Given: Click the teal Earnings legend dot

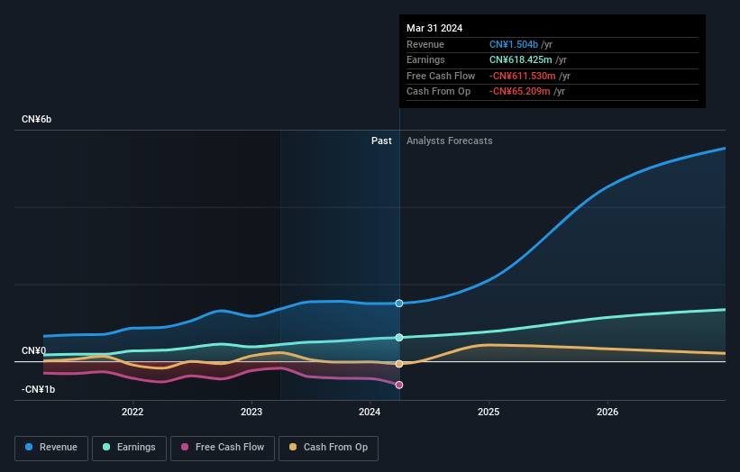Looking at the screenshot, I should 106,447.
